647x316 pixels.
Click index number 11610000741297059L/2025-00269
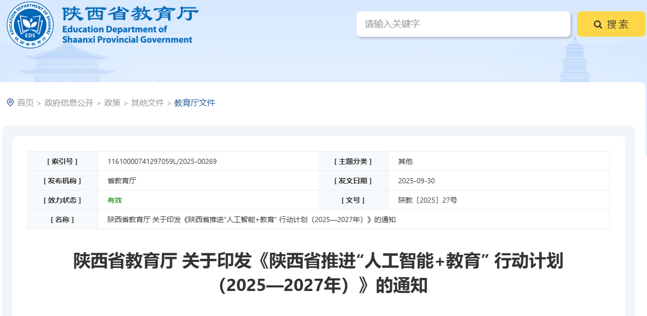[x=162, y=161]
